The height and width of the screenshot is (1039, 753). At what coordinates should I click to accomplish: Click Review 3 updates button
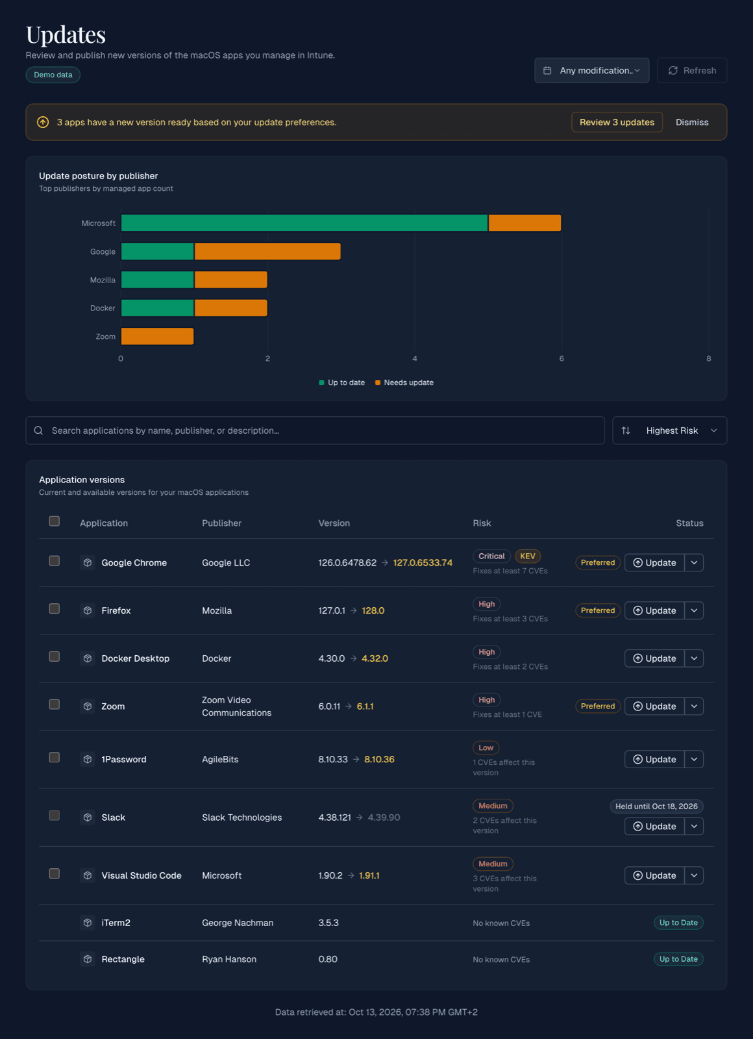coord(617,122)
